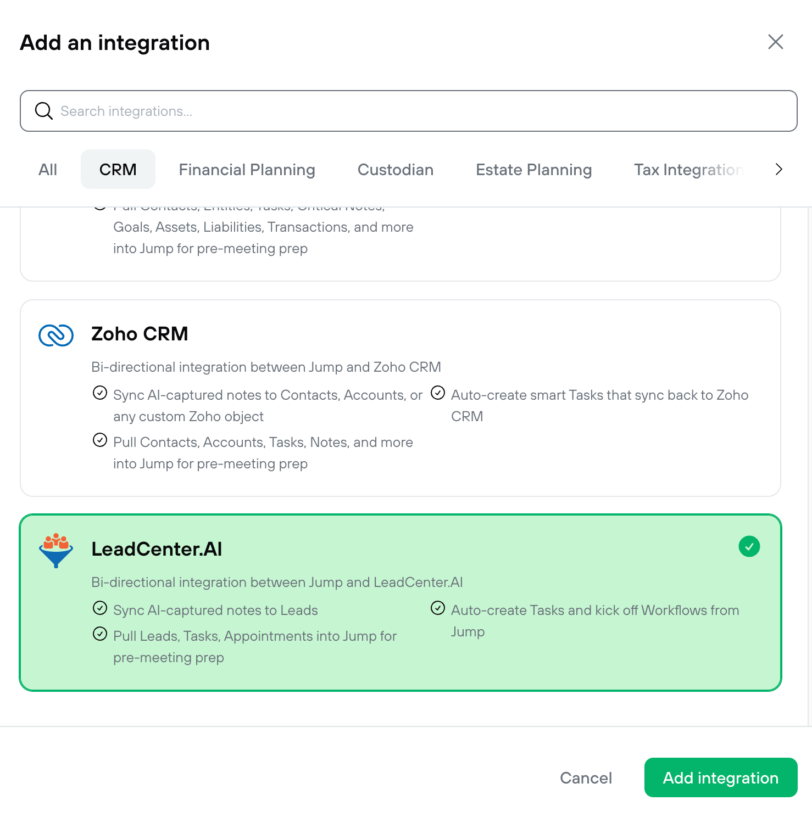Click the Zoho CRM logo icon
This screenshot has height=817, width=812.
pyautogui.click(x=55, y=335)
